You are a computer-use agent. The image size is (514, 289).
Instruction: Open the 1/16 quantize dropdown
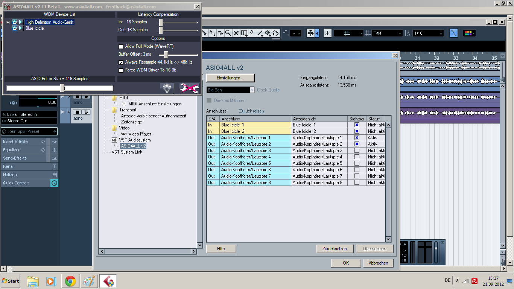pos(428,33)
